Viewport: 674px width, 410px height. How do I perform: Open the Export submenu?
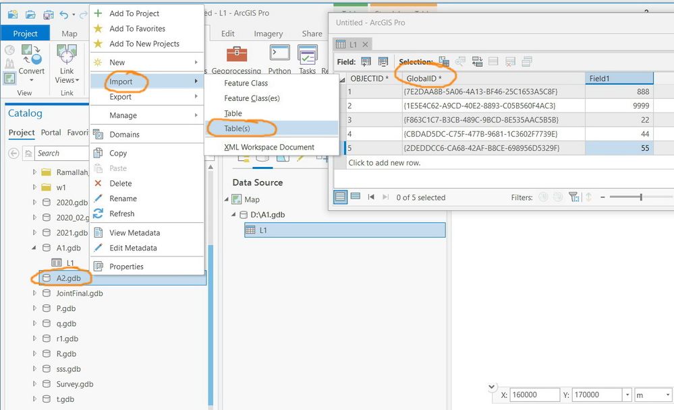click(146, 96)
